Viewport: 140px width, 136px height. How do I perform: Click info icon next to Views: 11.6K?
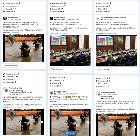click(109, 11)
